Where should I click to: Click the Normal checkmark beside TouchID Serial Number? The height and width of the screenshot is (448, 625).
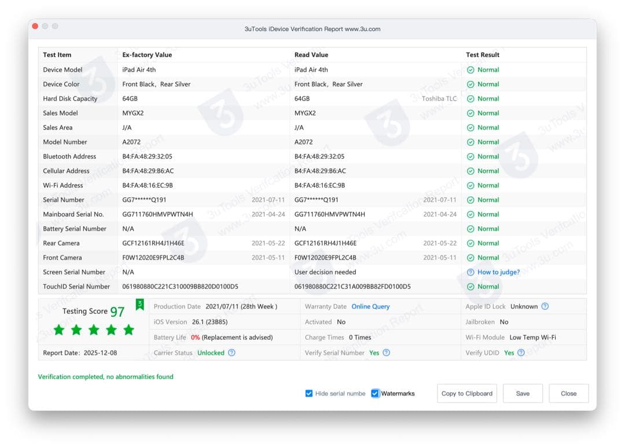(472, 286)
